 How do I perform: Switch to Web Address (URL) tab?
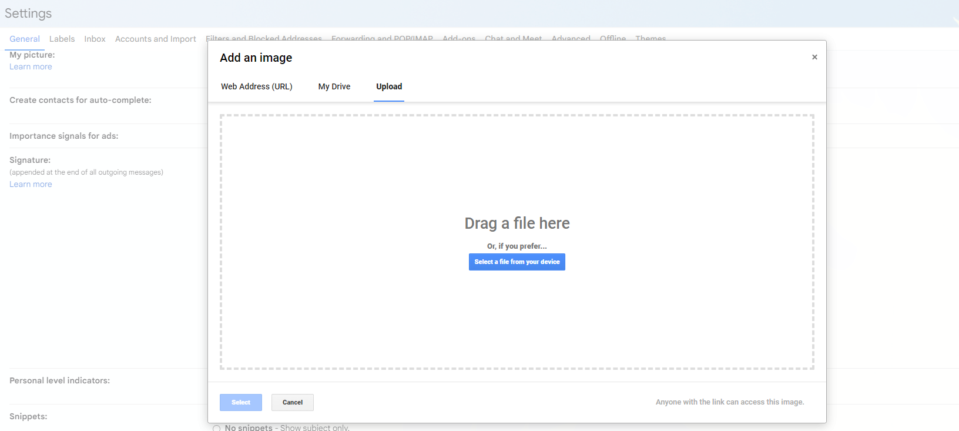tap(256, 86)
